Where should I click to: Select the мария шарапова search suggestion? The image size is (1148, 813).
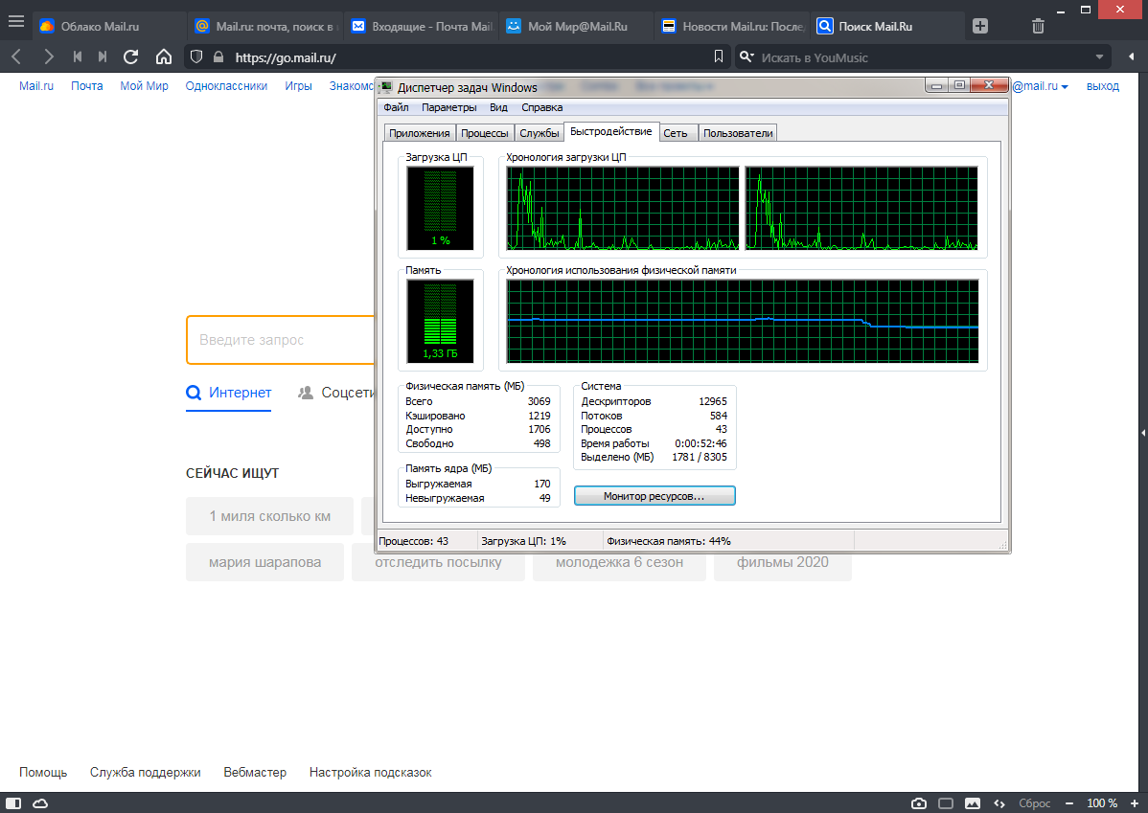click(x=265, y=562)
